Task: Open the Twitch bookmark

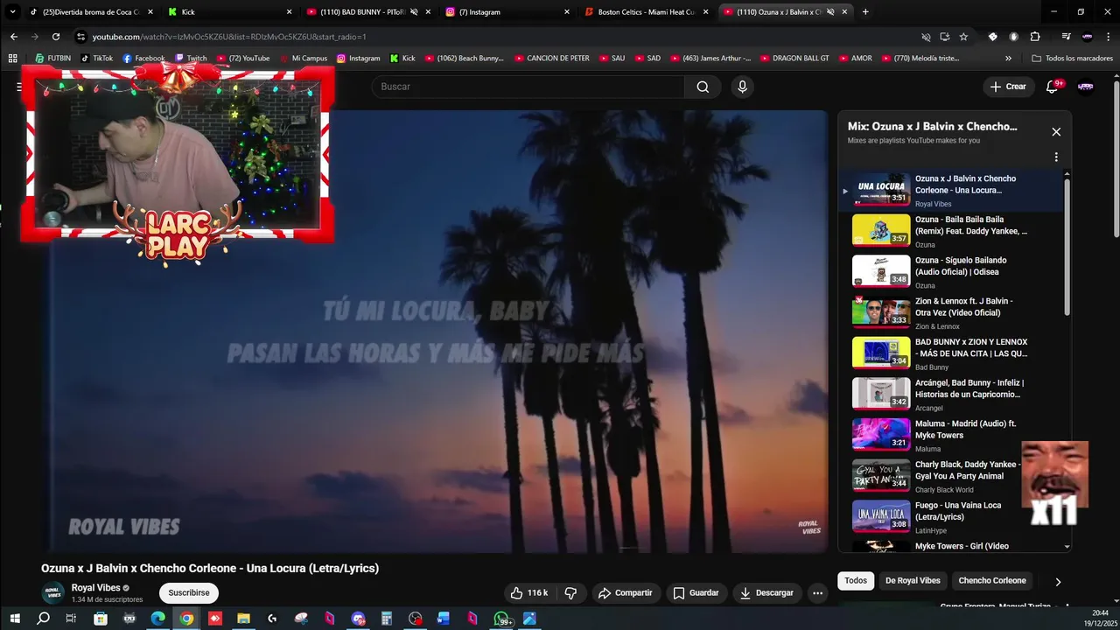Action: point(191,58)
